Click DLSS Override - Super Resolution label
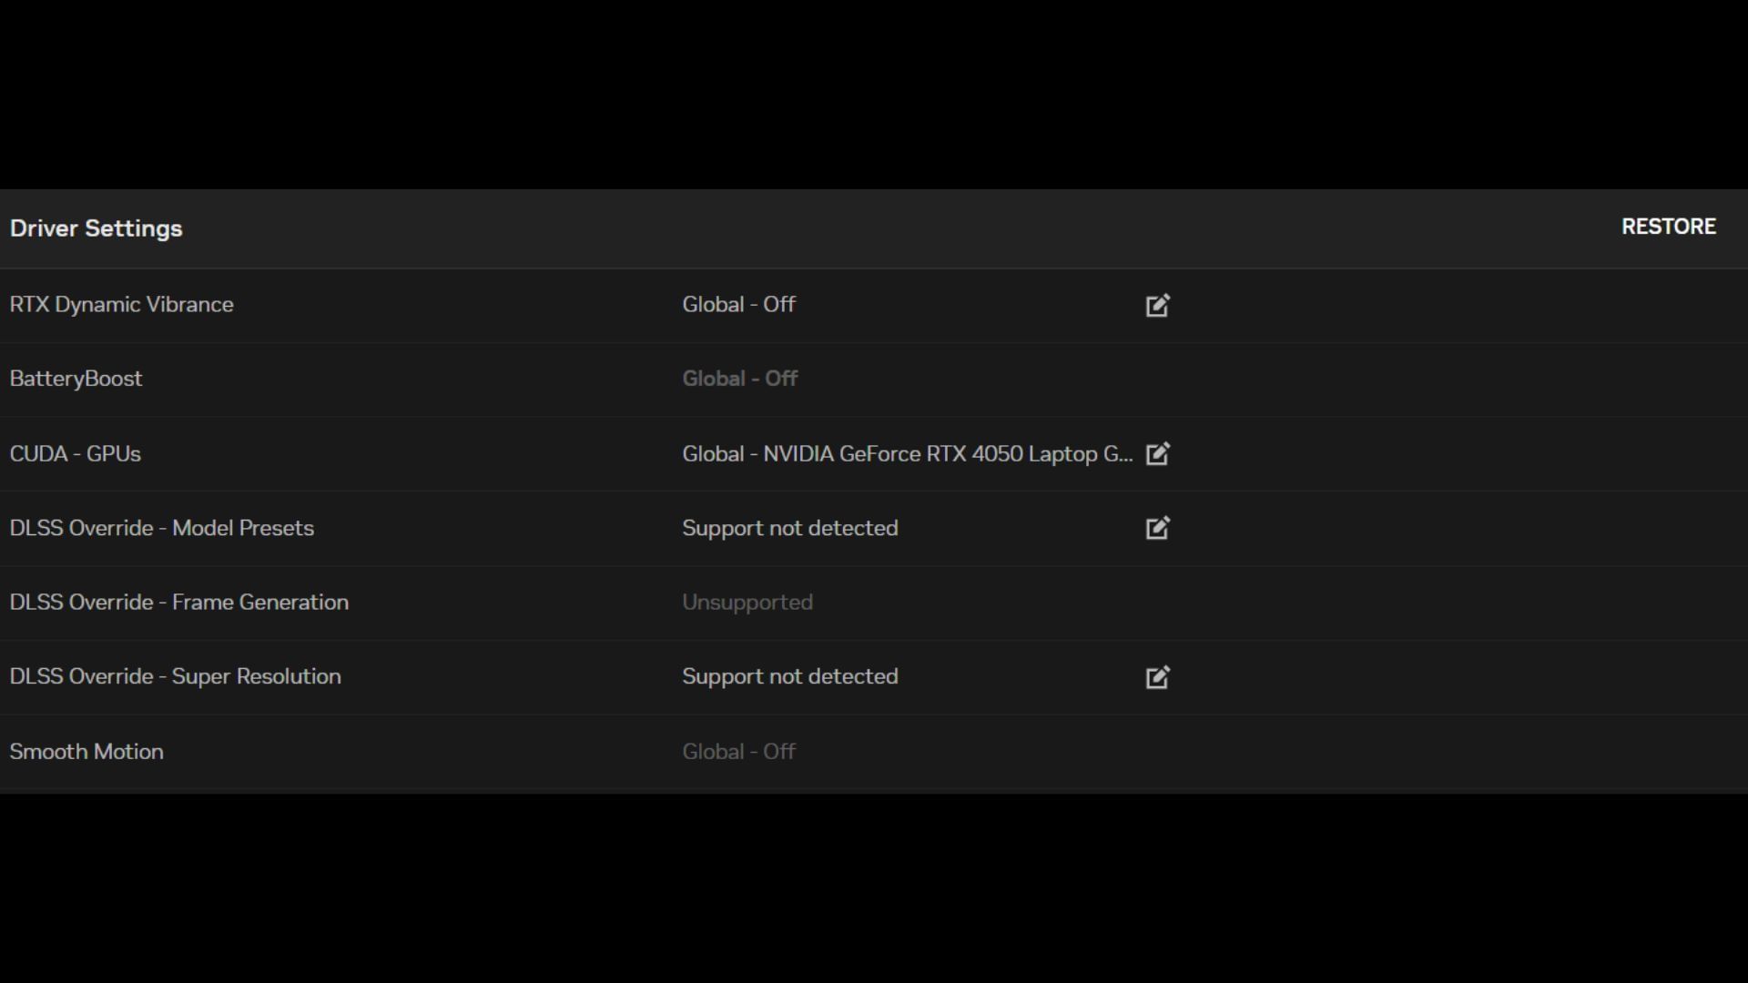This screenshot has width=1748, height=983. tap(175, 676)
